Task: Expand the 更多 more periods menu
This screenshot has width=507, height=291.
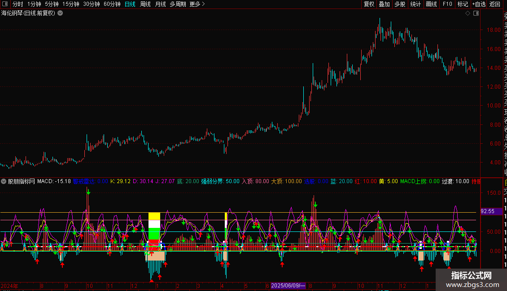Action: [x=197, y=4]
